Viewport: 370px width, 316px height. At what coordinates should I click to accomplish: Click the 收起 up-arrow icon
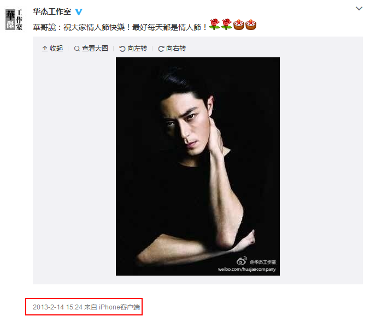[45, 49]
